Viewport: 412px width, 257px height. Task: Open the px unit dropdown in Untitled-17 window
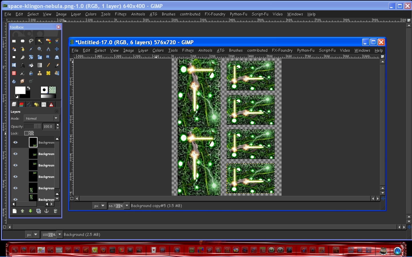(103, 206)
